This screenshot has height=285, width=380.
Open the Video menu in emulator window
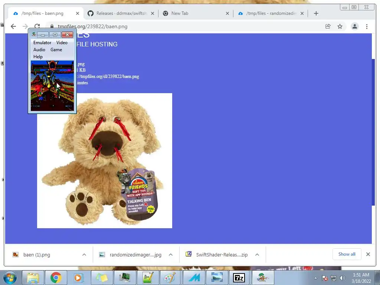[x=62, y=43]
